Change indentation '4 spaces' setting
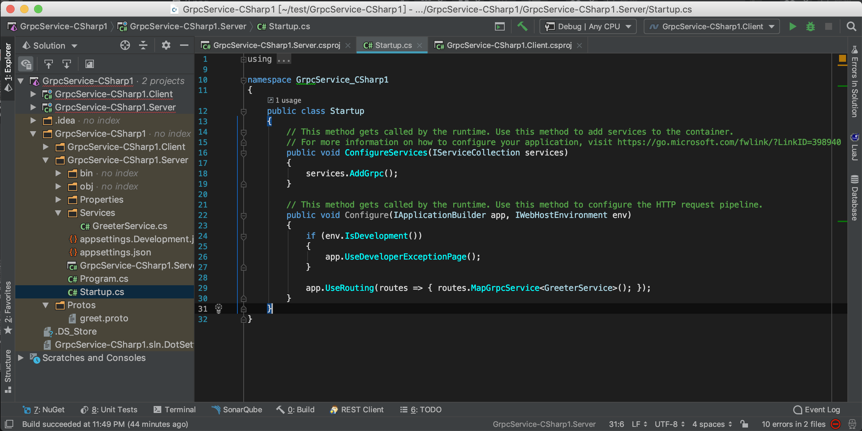Screen dimensions: 862x431 712,424
